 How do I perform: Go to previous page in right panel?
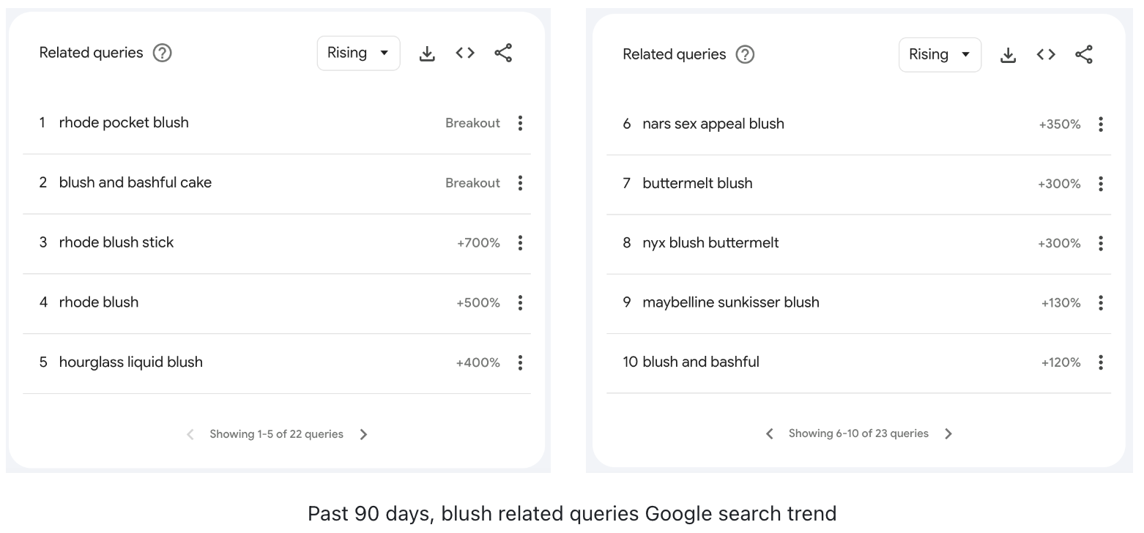(769, 433)
